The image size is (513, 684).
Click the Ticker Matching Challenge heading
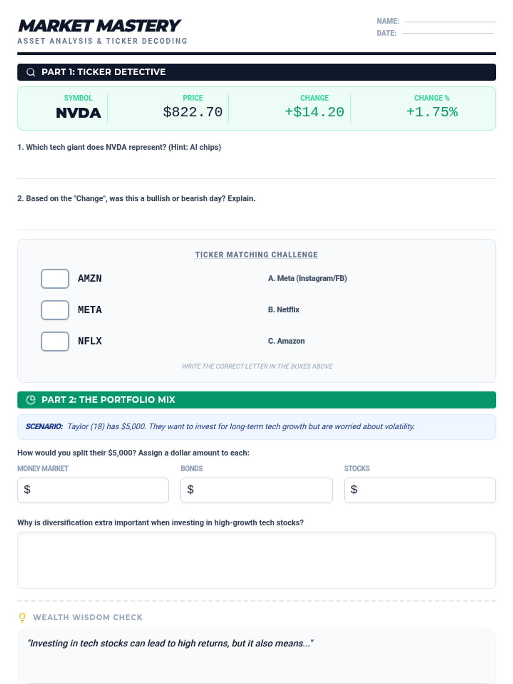tap(256, 255)
